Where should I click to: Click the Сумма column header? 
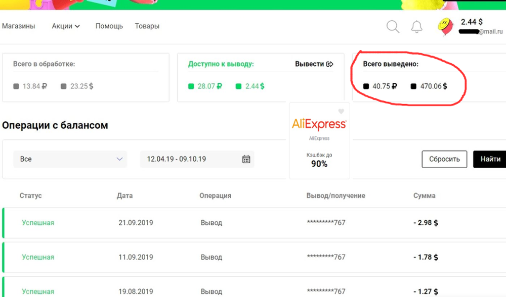pos(425,195)
